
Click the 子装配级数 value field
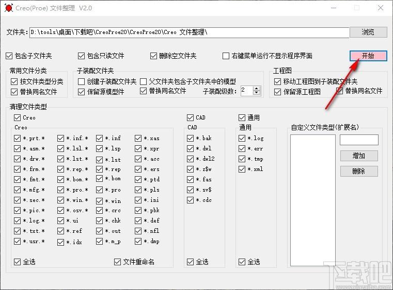pos(247,91)
